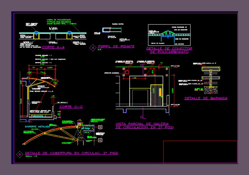
Task: Select the "CORTE C-C" title
Action: click(71, 107)
